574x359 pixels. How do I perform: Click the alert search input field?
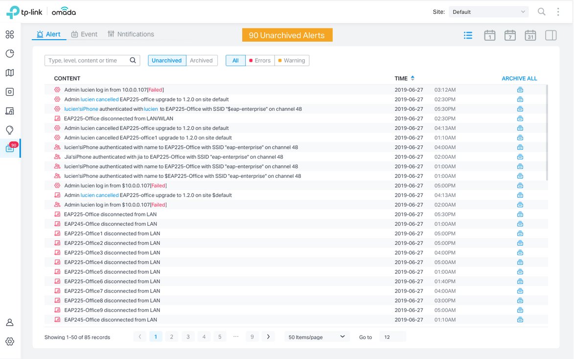pyautogui.click(x=88, y=60)
